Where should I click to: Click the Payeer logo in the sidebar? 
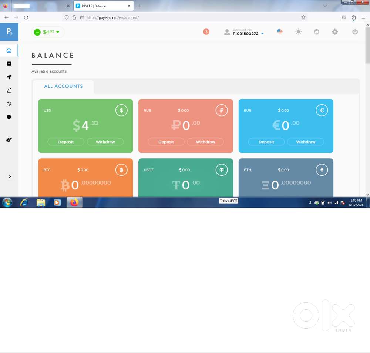(9, 32)
